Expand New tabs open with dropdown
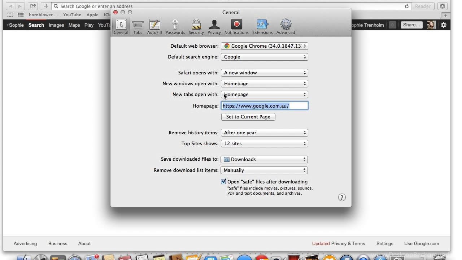 [x=265, y=94]
